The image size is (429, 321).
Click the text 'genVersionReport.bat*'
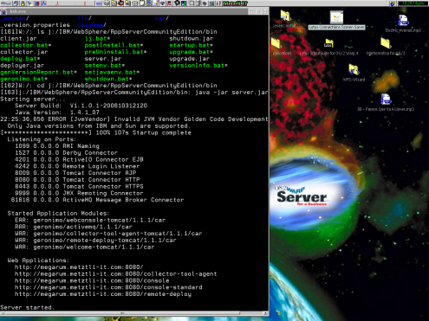click(x=38, y=72)
